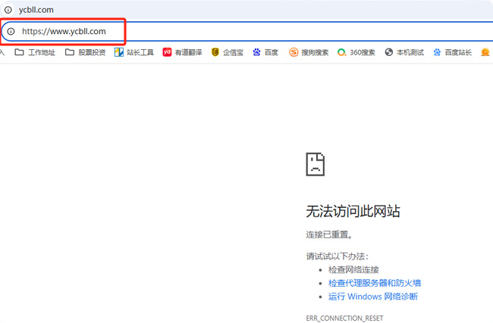
Task: Click the sad page error icon
Action: click(x=315, y=163)
